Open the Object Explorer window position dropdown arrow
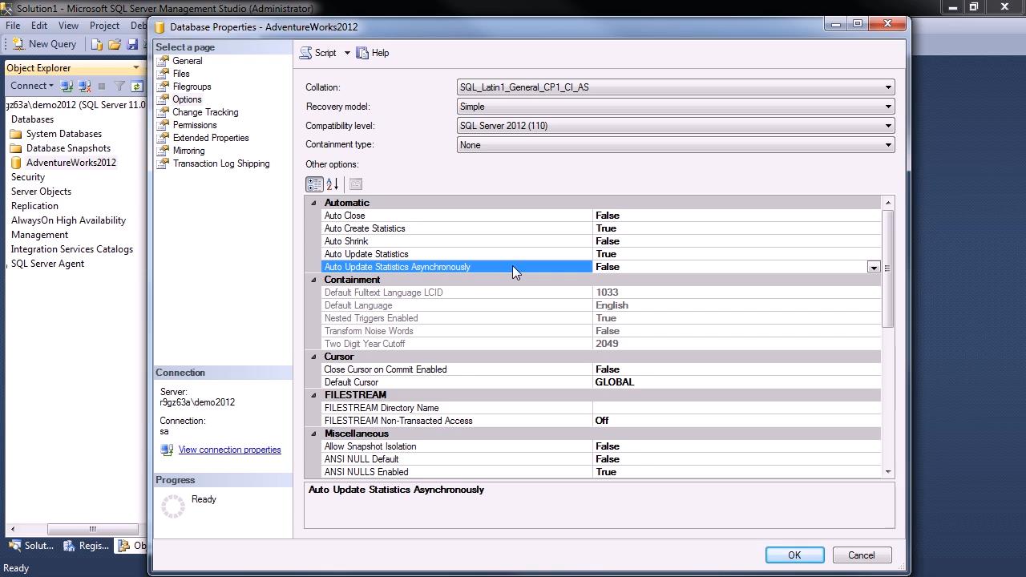This screenshot has width=1026, height=577. point(136,68)
